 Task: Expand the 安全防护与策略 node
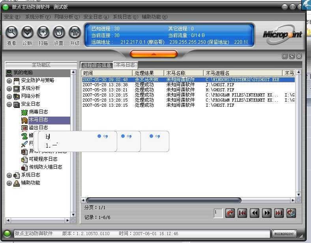(9, 81)
